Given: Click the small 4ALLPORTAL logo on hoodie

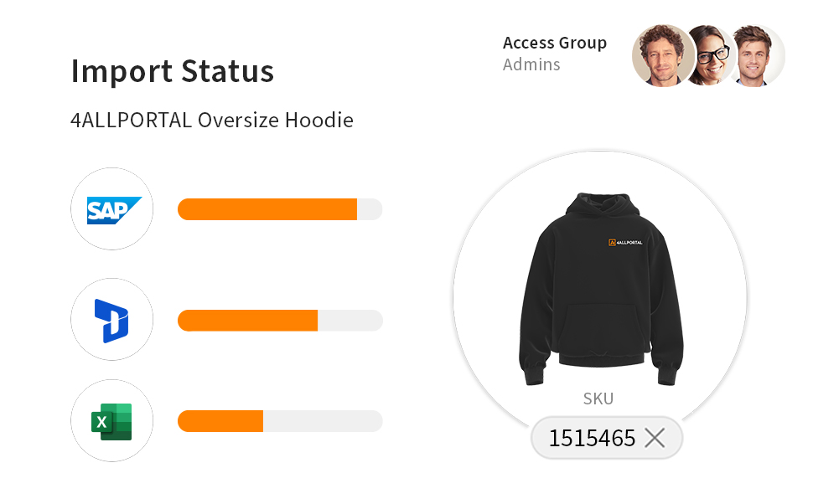Looking at the screenshot, I should [x=625, y=243].
